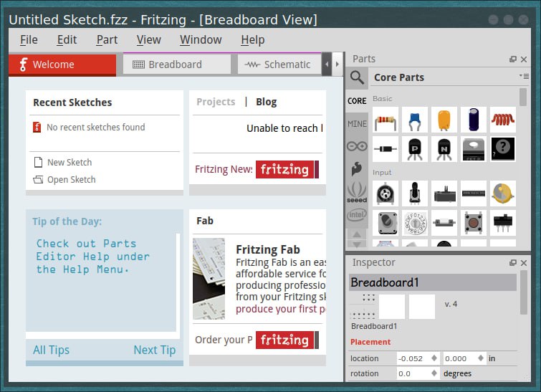Adjust location Y value stepper
This screenshot has width=541, height=392.
481,358
